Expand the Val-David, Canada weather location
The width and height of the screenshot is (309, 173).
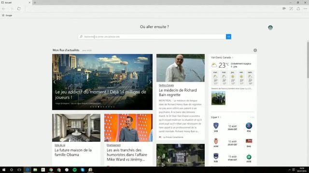coord(222,58)
